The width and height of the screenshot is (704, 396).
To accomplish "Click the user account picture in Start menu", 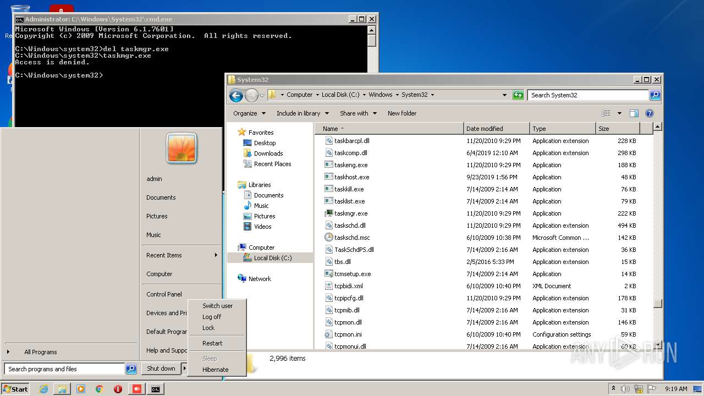I will click(182, 148).
